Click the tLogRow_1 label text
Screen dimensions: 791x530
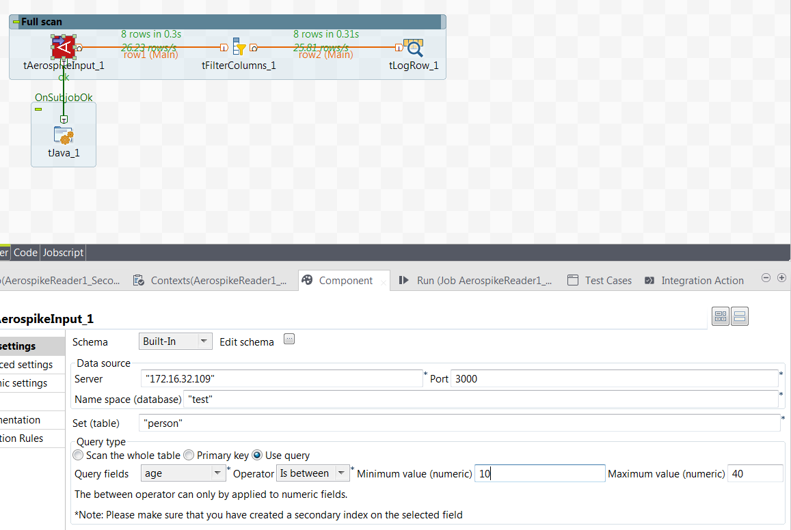click(x=414, y=66)
